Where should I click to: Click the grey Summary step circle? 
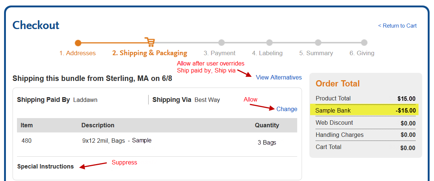point(318,43)
